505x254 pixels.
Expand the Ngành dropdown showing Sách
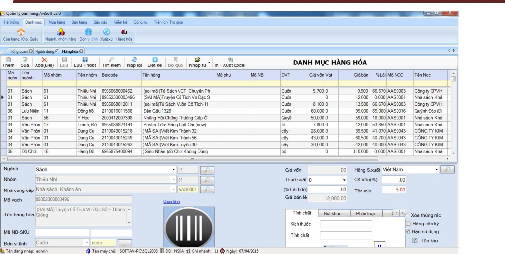click(x=173, y=170)
